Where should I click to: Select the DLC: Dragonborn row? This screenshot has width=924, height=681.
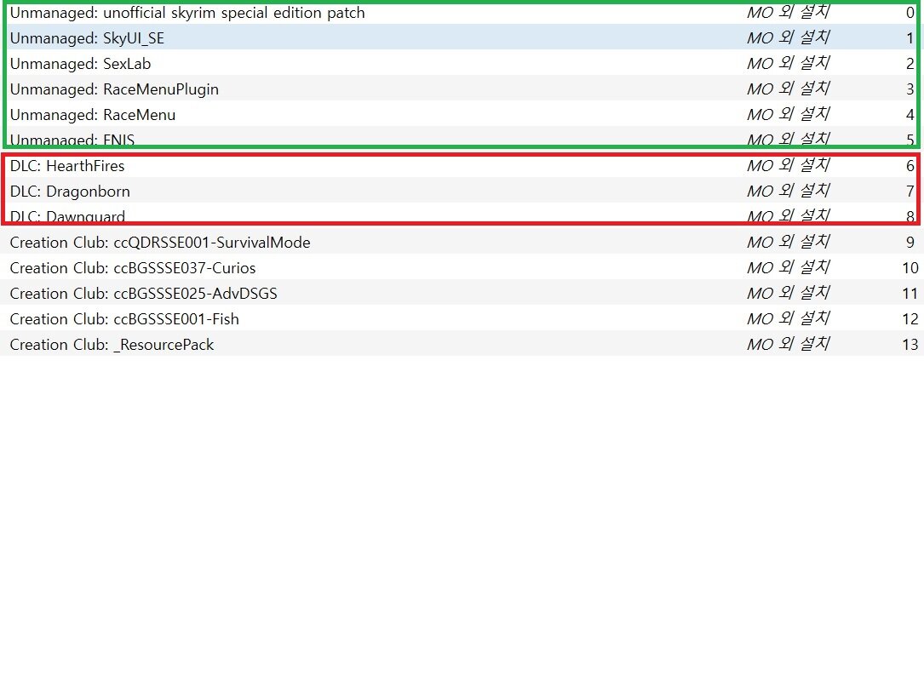click(462, 191)
